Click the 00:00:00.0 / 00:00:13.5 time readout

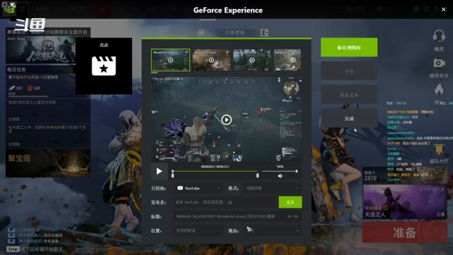pyautogui.click(x=215, y=167)
